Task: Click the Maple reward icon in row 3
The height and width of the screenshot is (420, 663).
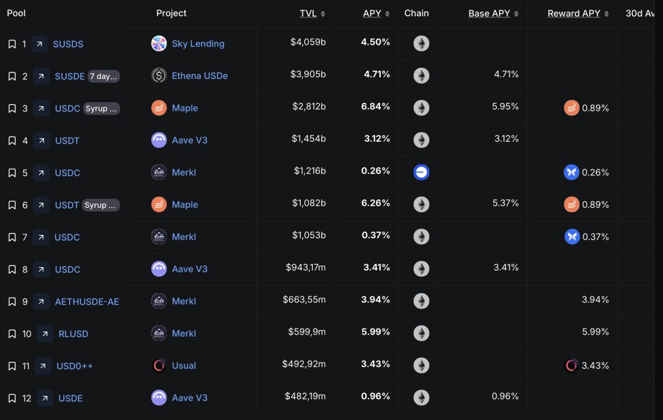Action: tap(571, 108)
